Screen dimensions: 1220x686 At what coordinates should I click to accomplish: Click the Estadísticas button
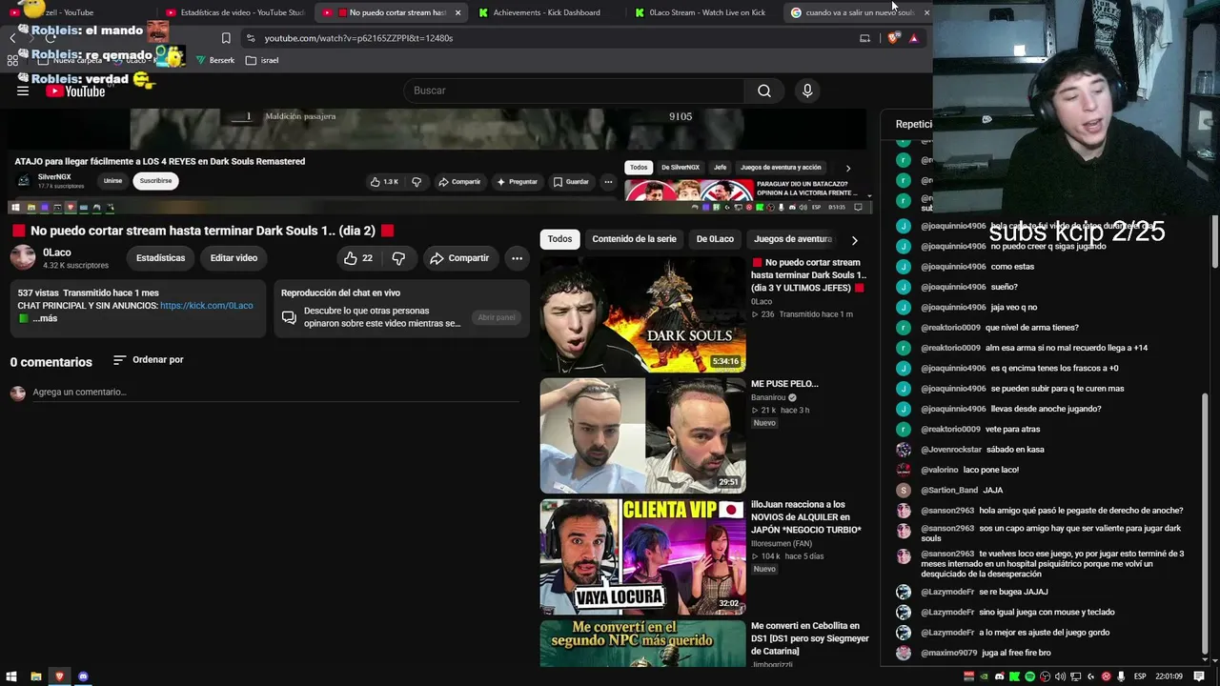160,258
